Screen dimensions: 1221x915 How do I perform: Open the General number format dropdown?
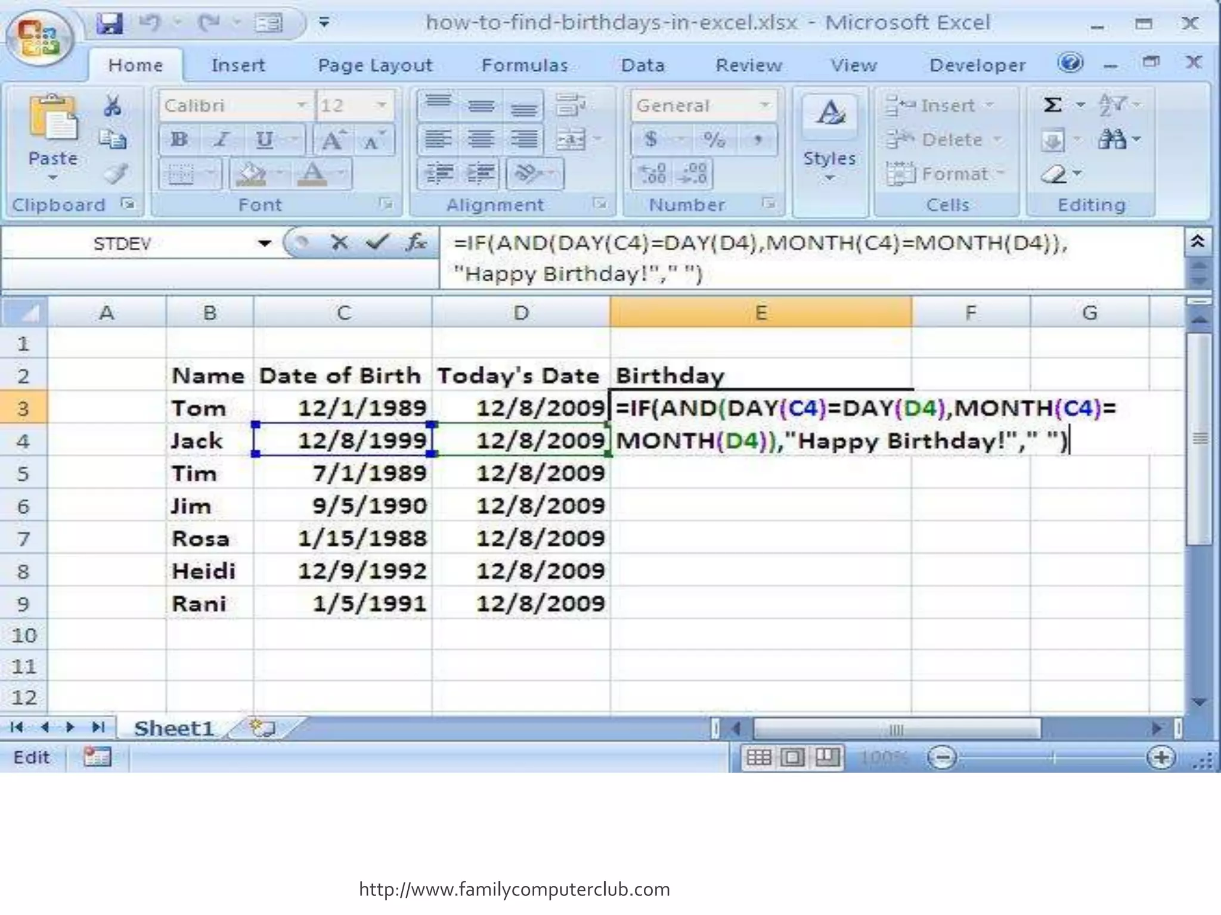pyautogui.click(x=764, y=105)
